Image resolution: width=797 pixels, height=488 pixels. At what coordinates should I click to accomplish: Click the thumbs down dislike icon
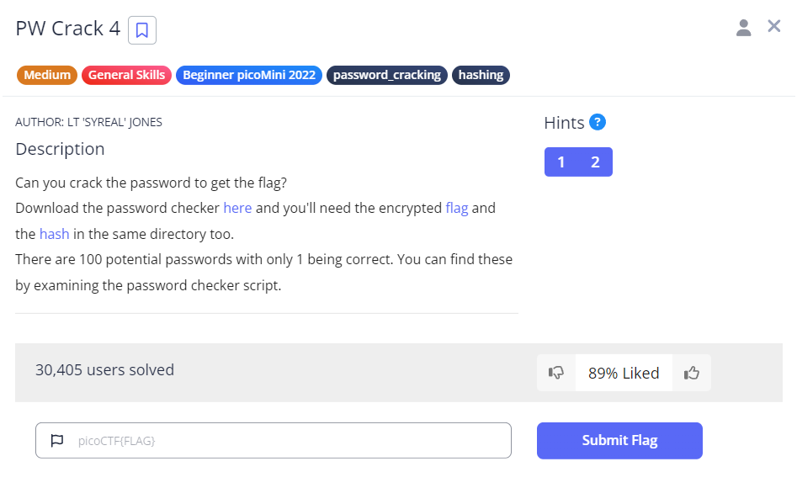(x=556, y=373)
